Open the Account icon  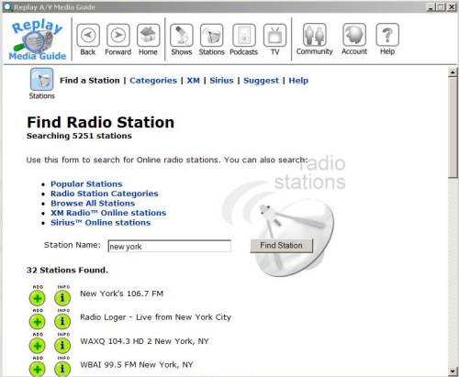pos(354,35)
